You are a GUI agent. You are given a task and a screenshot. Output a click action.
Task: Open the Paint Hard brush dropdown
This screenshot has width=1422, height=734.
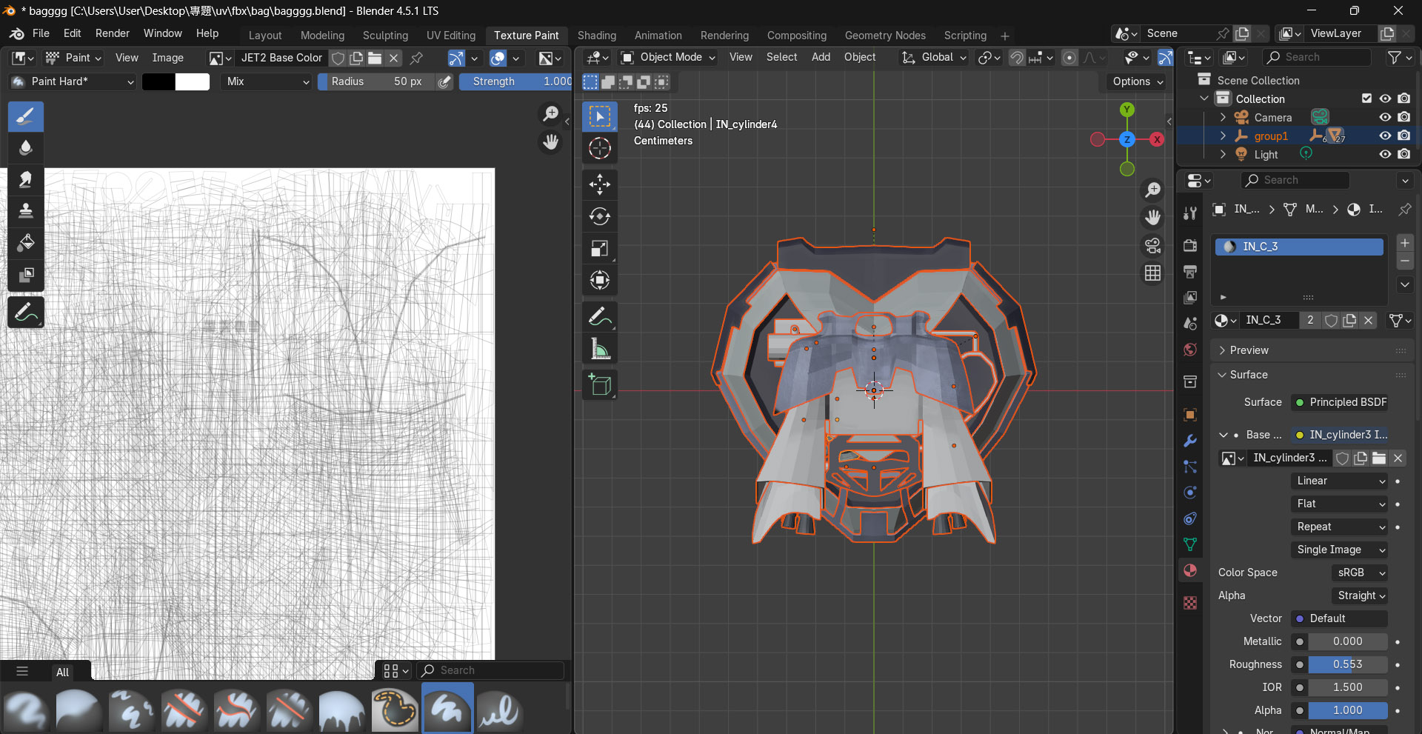72,81
